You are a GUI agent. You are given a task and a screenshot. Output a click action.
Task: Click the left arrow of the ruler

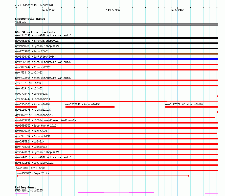tap(16, 8)
